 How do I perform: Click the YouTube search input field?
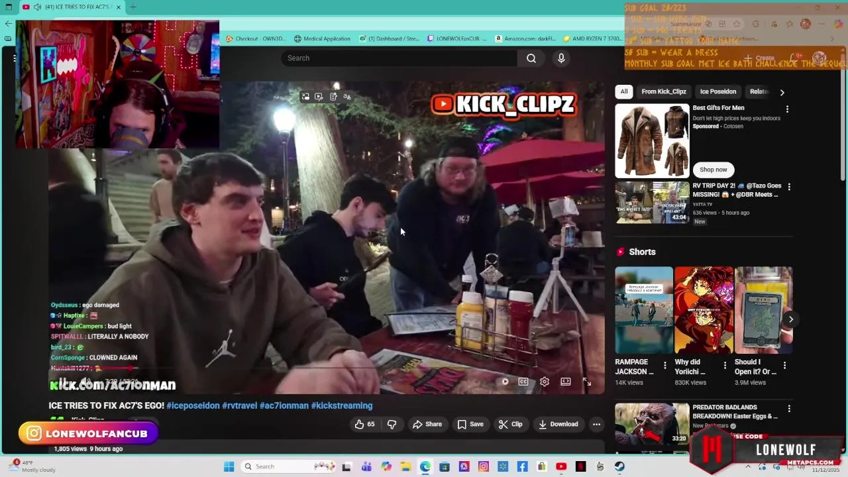[399, 58]
